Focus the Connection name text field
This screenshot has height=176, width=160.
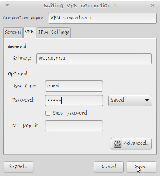[102, 18]
